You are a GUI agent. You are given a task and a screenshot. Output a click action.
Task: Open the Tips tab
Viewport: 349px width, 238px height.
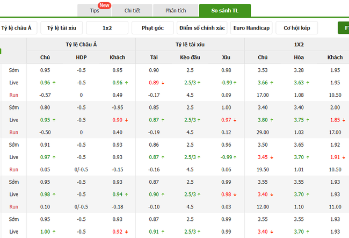pos(95,11)
